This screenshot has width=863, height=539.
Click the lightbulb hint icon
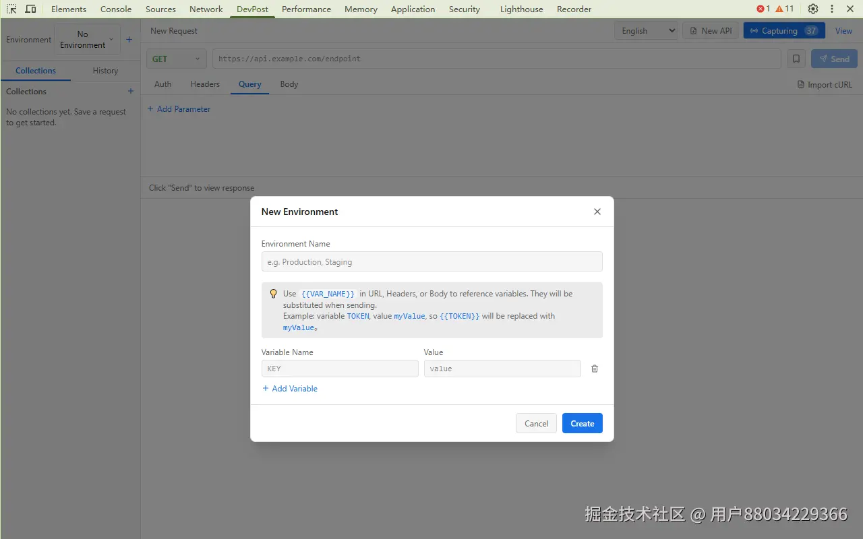tap(273, 294)
